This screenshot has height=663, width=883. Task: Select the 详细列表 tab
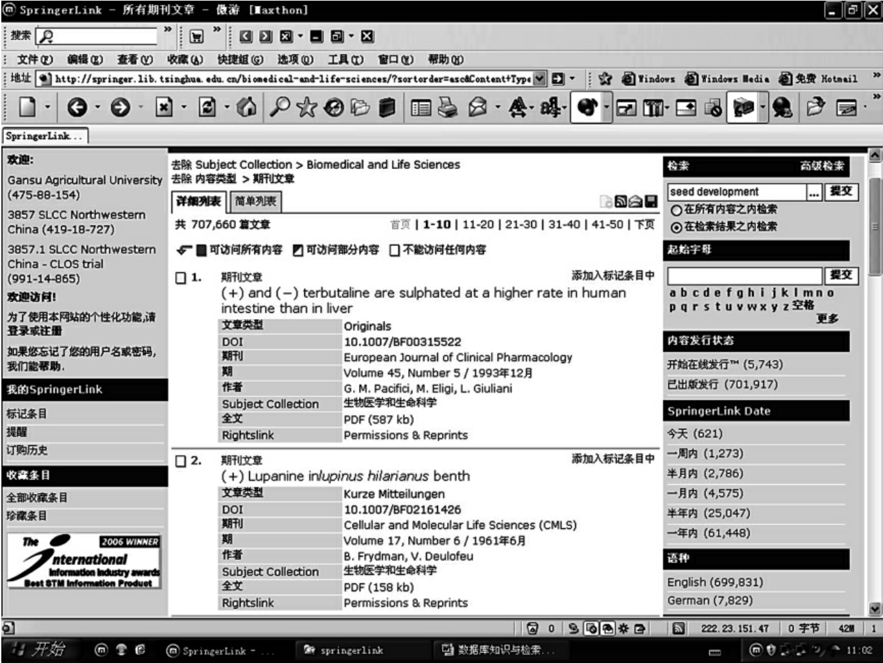click(x=199, y=201)
